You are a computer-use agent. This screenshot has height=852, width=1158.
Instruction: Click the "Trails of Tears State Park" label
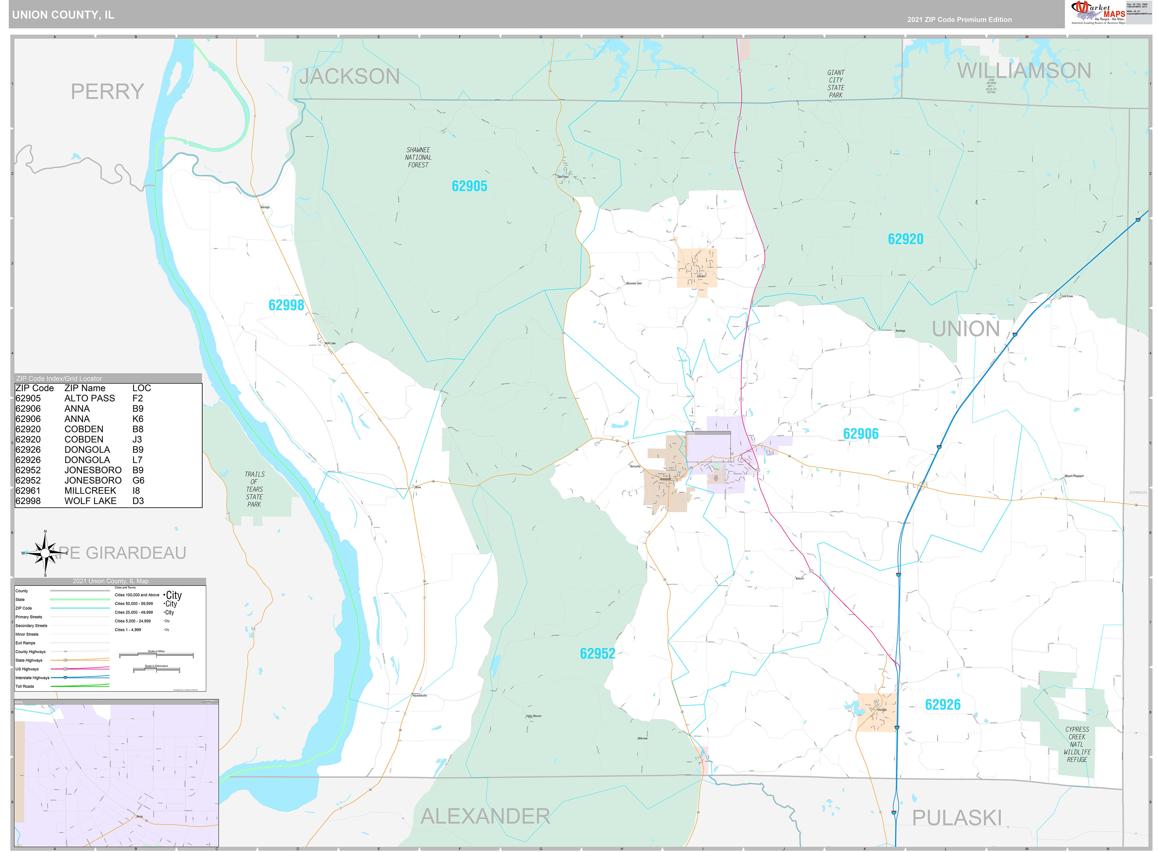tap(254, 489)
